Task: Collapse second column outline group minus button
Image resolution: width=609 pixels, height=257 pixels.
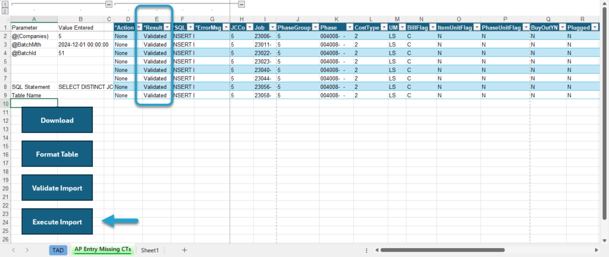Action: click(x=241, y=4)
